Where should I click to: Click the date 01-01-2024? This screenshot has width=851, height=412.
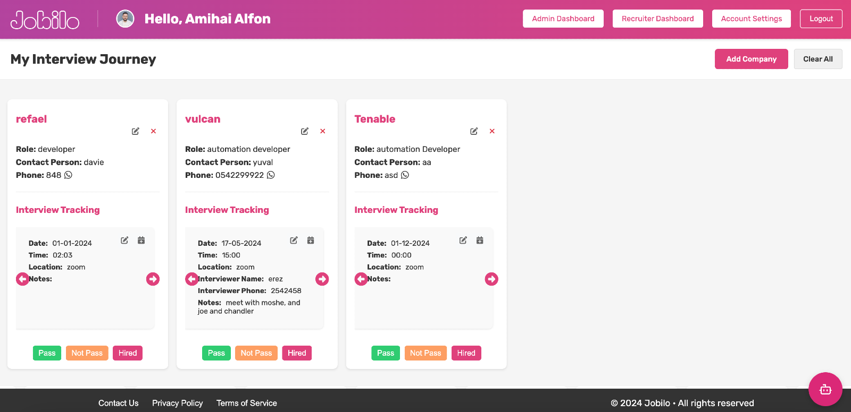[x=72, y=243]
